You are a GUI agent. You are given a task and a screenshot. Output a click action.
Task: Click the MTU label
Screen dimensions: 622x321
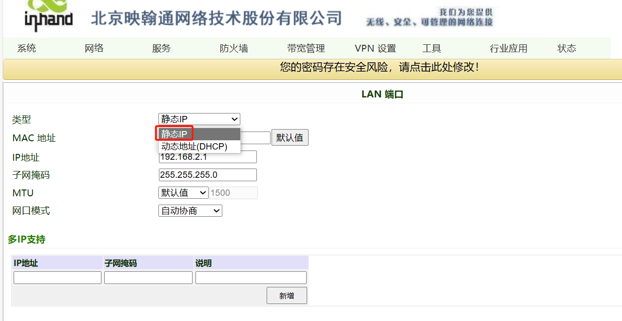tap(23, 193)
